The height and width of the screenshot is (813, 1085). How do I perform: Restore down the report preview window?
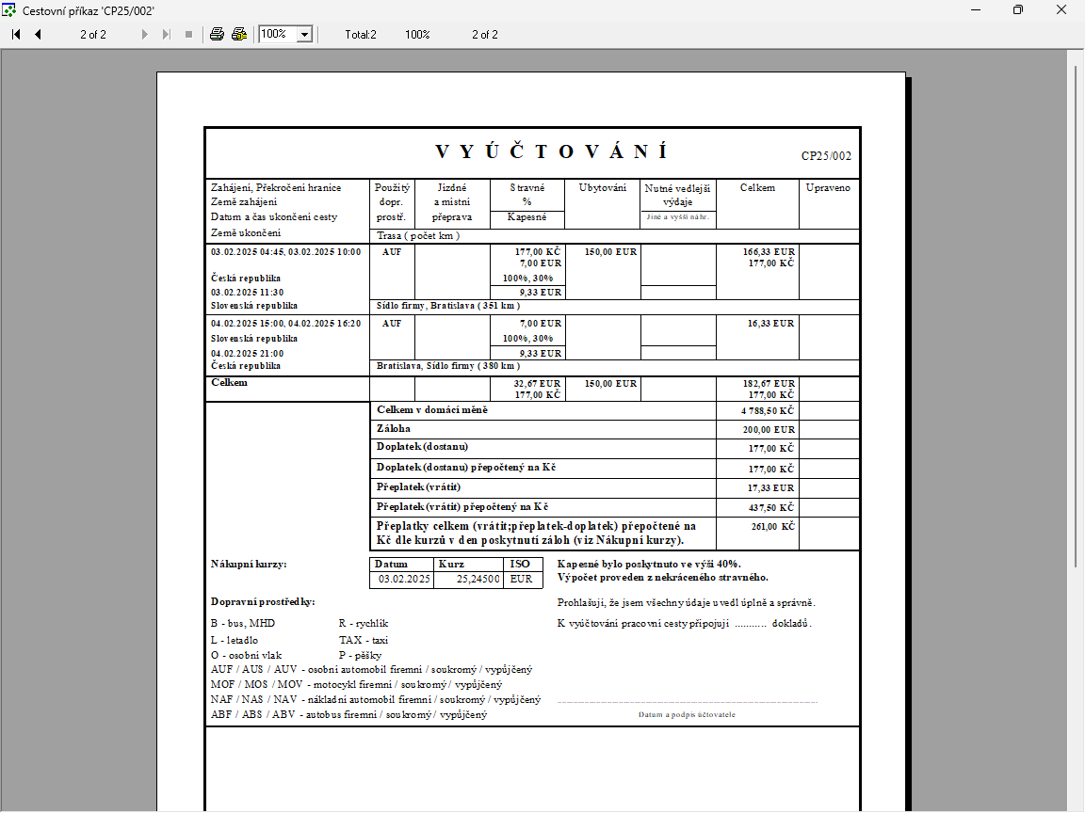(x=1017, y=9)
